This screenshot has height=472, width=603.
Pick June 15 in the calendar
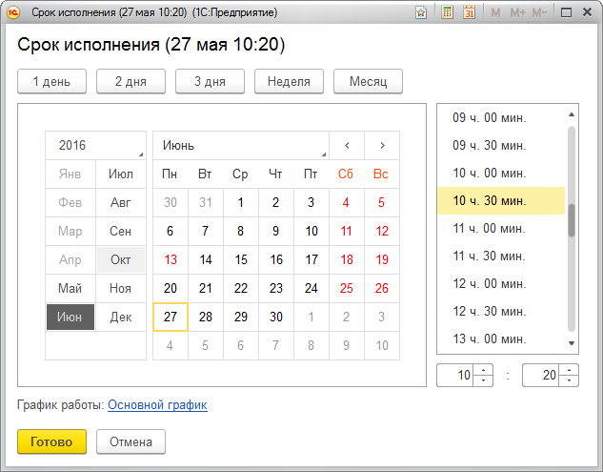pyautogui.click(x=241, y=259)
